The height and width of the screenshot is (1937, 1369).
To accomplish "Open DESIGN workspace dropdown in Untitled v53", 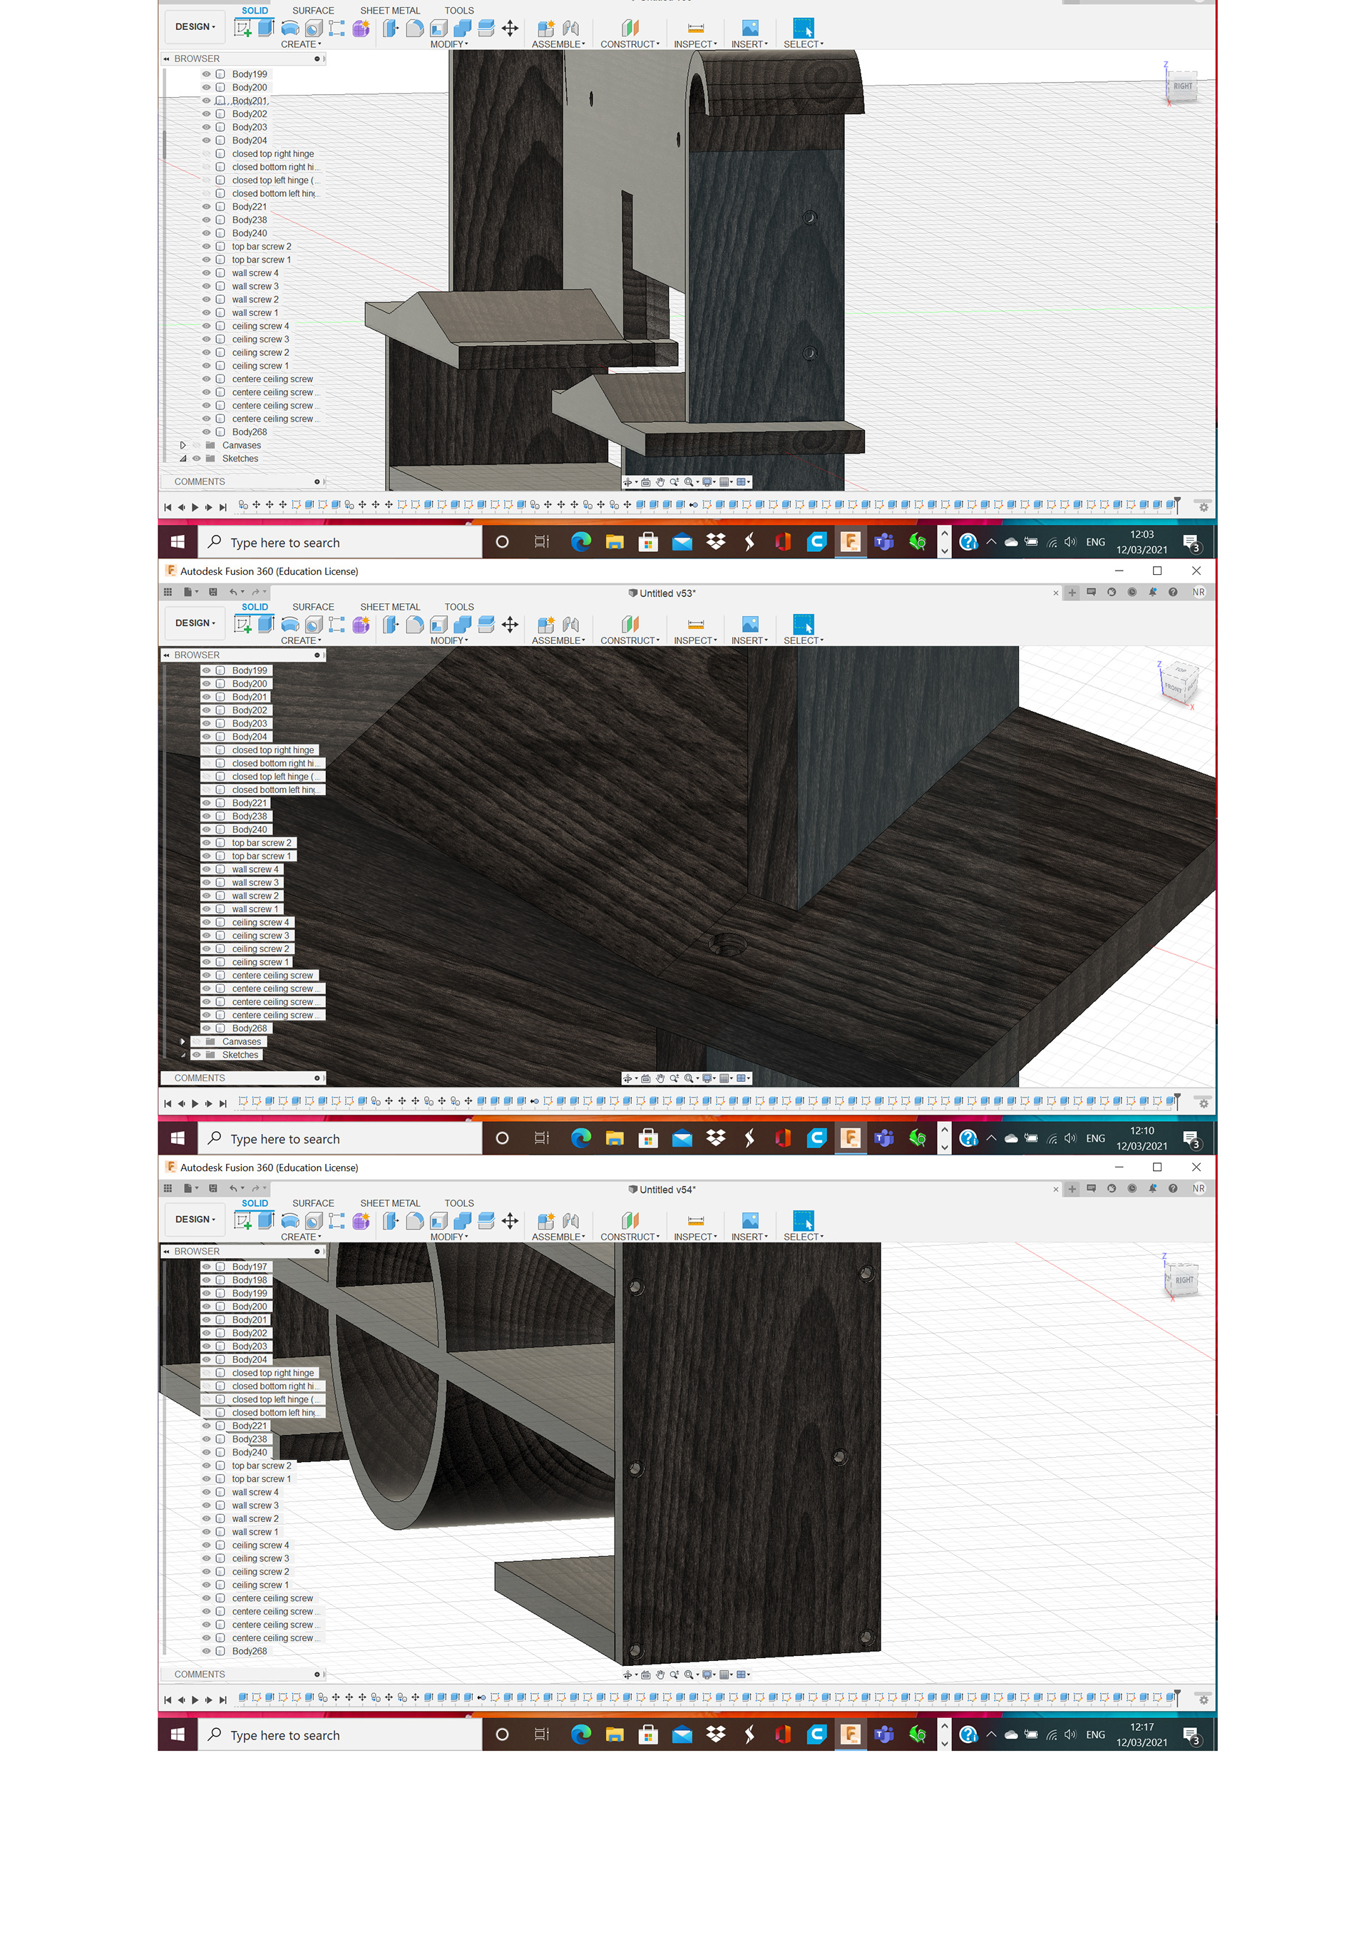I will [x=195, y=623].
